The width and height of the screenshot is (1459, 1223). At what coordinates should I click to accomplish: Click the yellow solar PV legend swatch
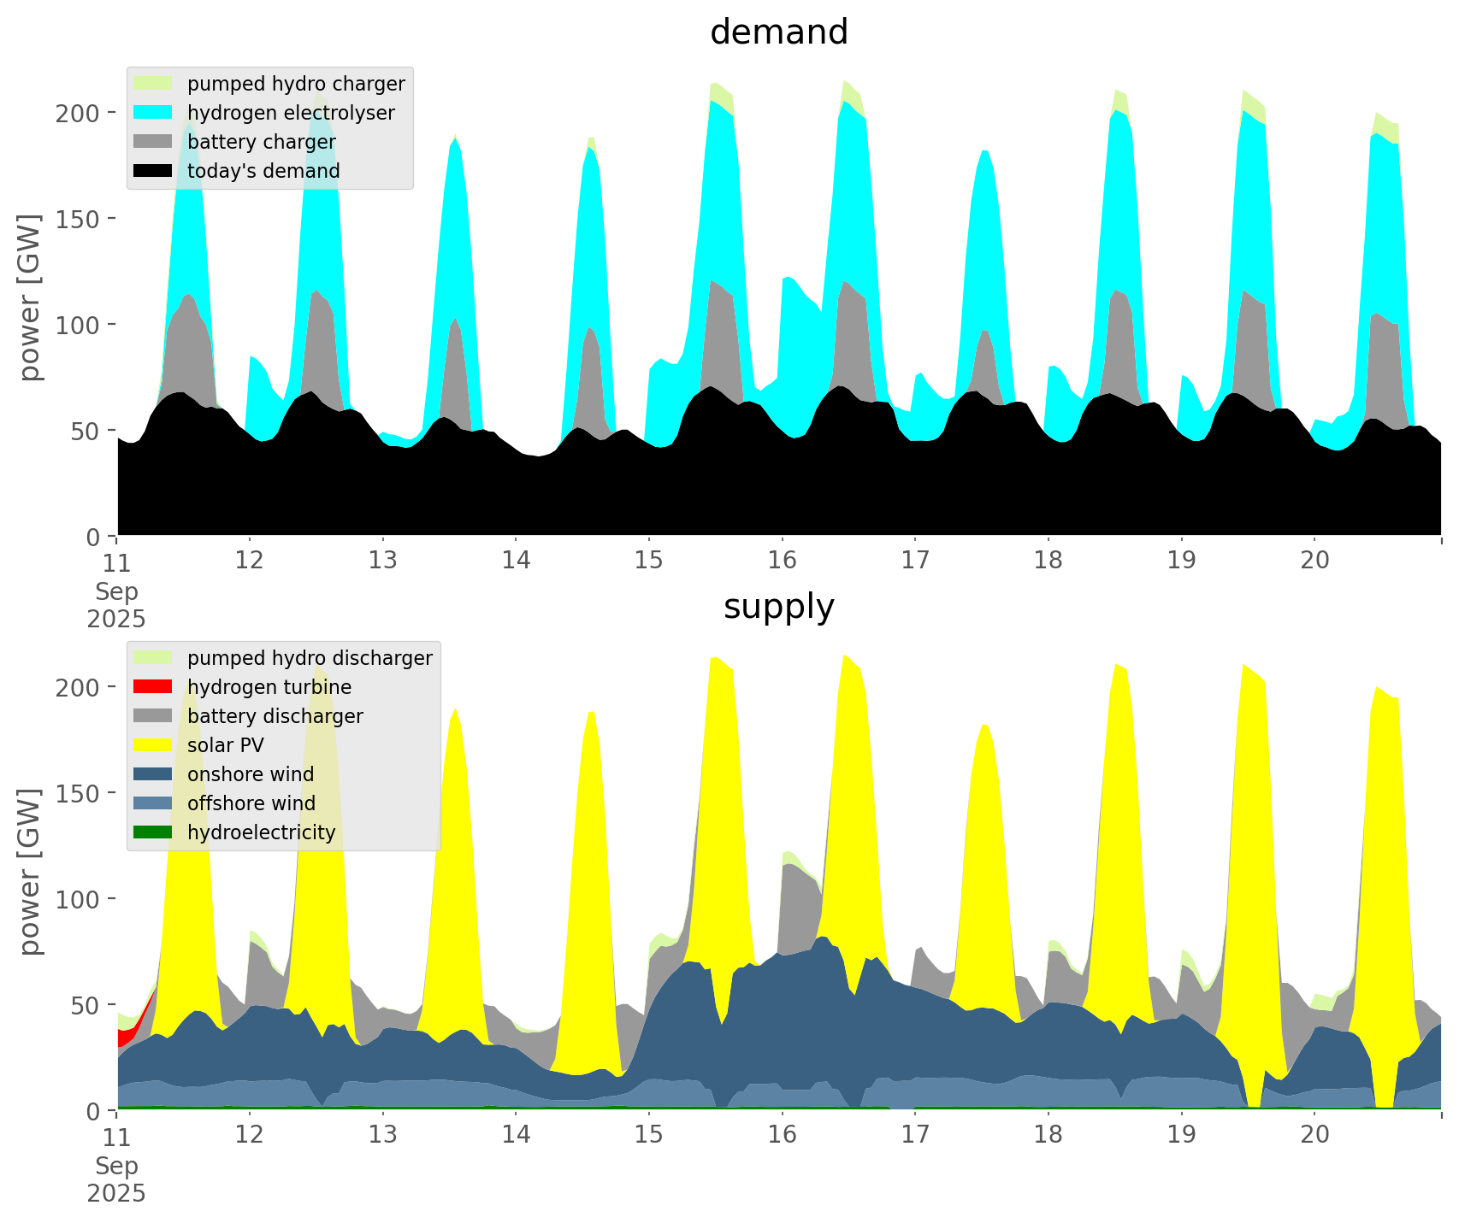(153, 745)
